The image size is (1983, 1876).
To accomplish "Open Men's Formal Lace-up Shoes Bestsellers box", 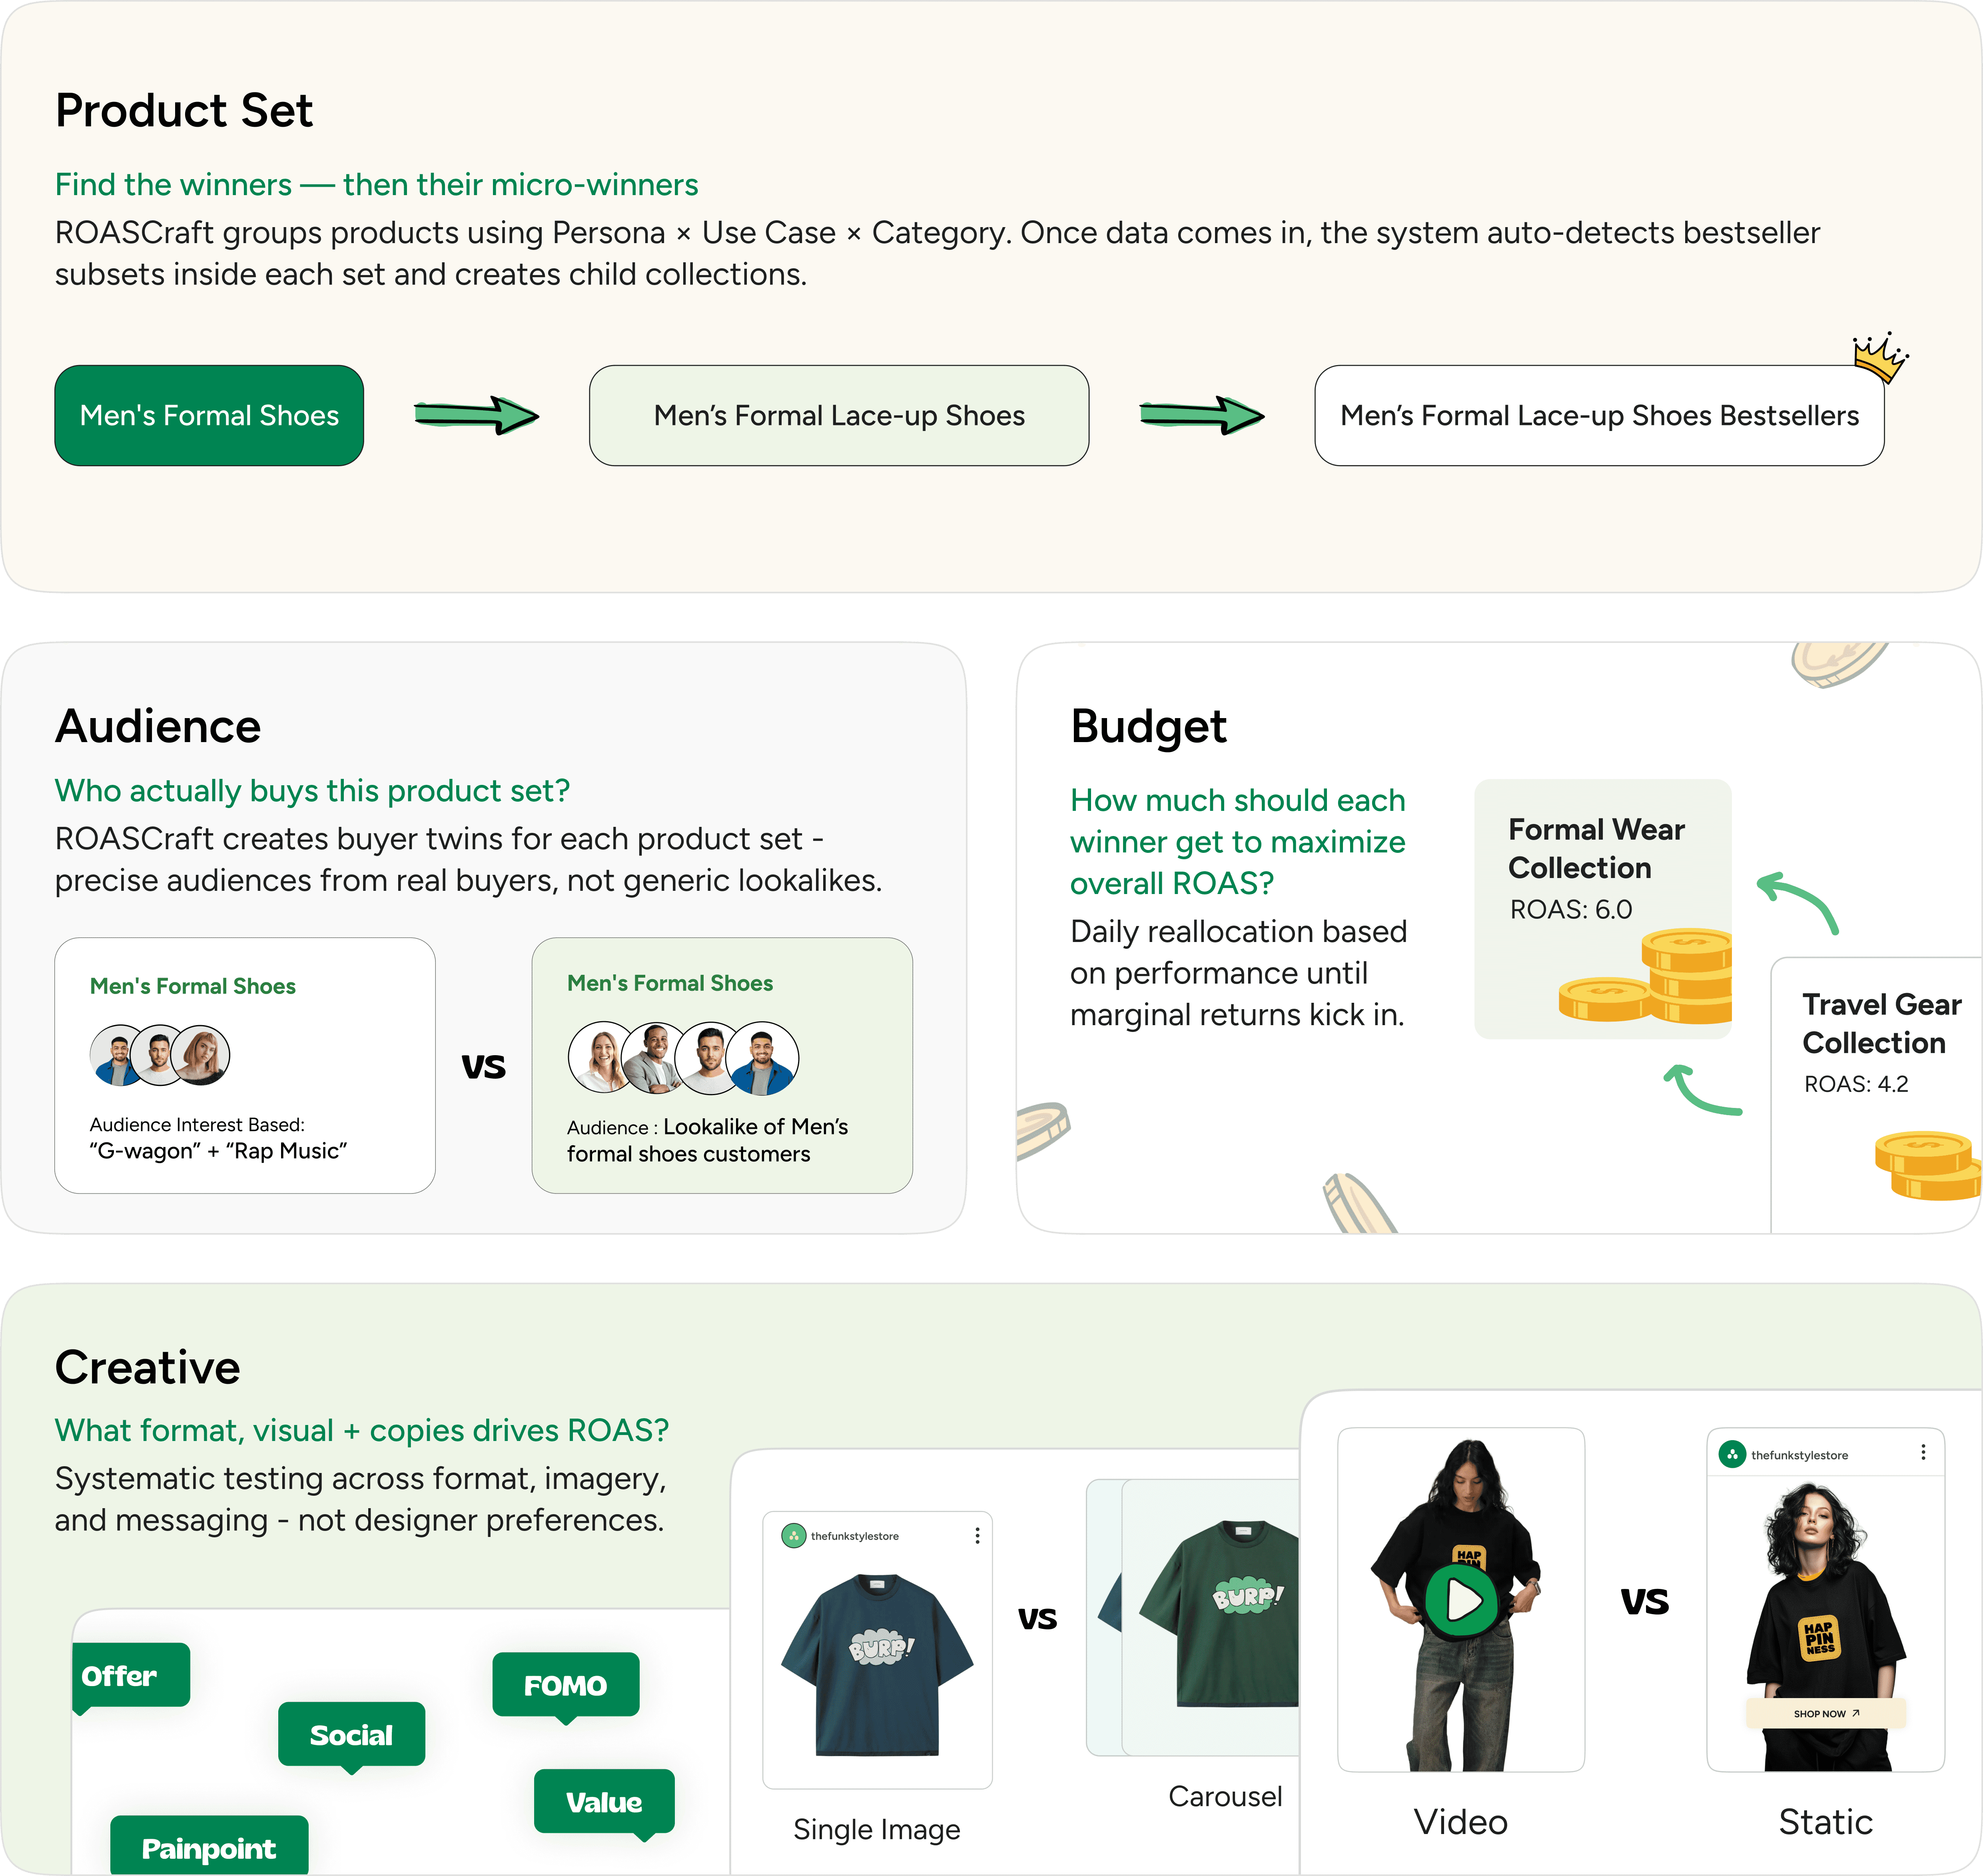I will tap(1599, 415).
